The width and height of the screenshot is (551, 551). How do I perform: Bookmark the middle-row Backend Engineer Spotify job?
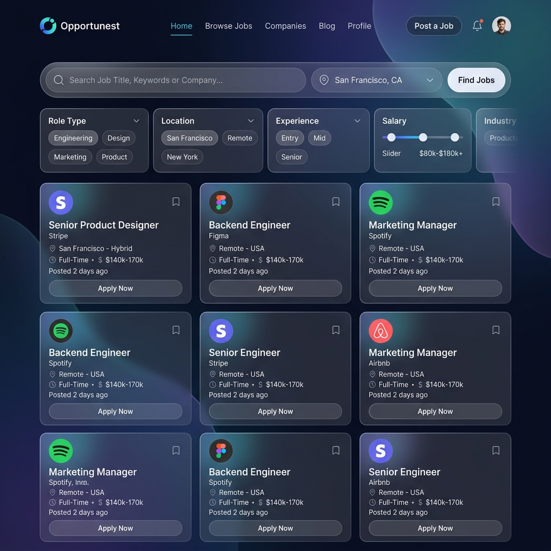pyautogui.click(x=176, y=330)
